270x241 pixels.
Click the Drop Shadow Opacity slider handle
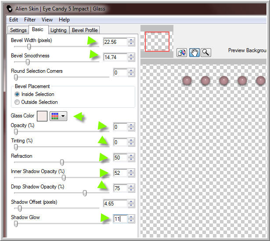pyautogui.click(x=85, y=193)
